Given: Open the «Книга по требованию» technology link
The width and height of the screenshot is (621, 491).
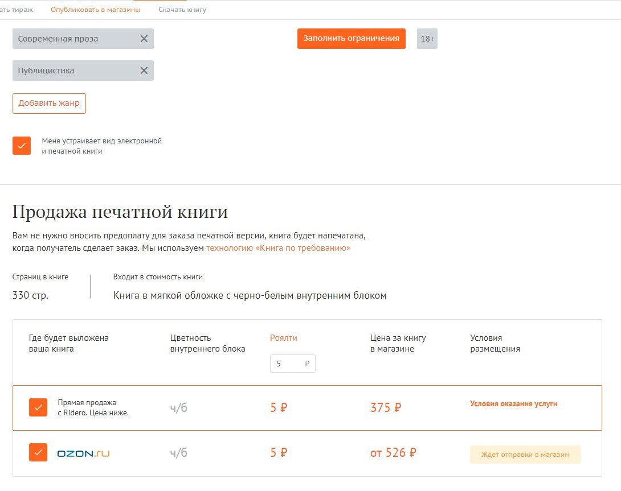Looking at the screenshot, I should click(x=278, y=248).
